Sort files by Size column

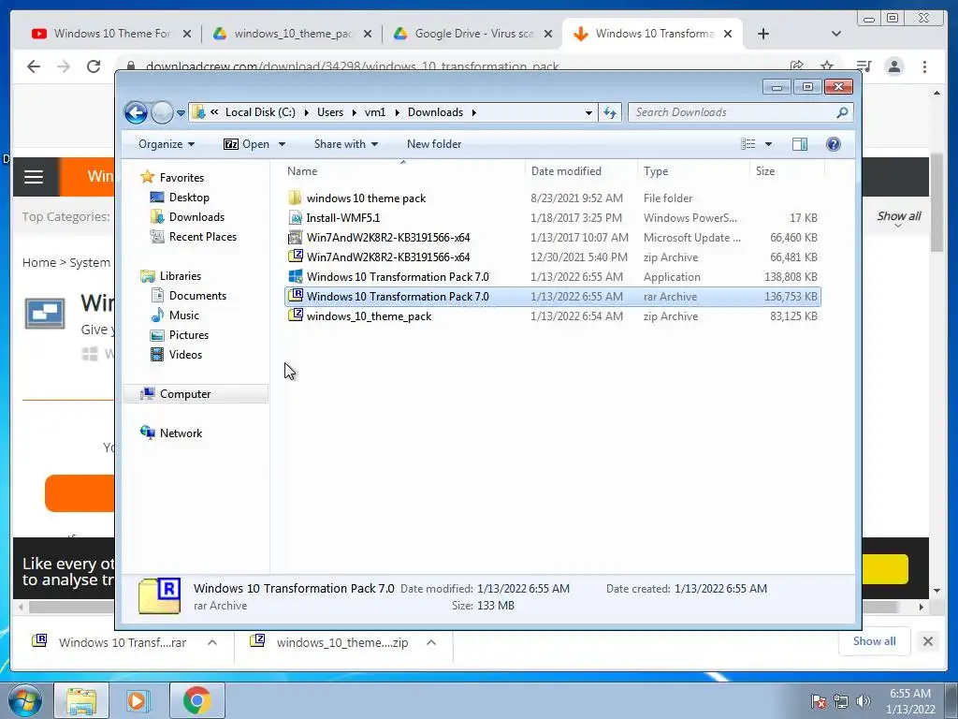tap(787, 171)
